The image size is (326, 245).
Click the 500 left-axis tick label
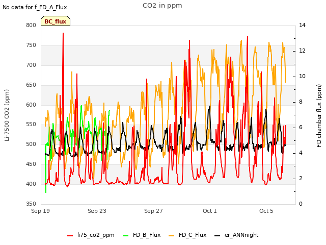point(31,144)
